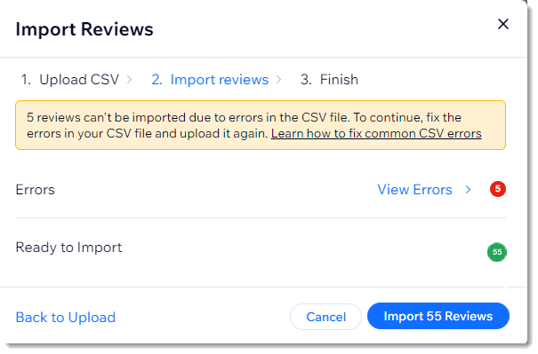Click the chevron after Upload CSV step
538x354 pixels.
(x=129, y=80)
